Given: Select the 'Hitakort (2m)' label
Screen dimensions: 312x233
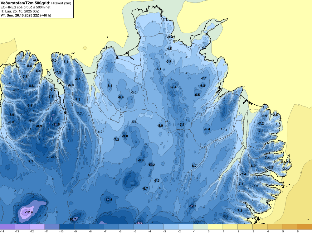Looking at the screenshot, I should pos(61,3).
